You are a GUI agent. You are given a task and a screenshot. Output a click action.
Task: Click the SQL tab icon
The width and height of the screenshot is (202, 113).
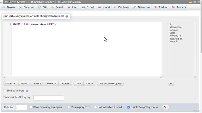(x=39, y=7)
